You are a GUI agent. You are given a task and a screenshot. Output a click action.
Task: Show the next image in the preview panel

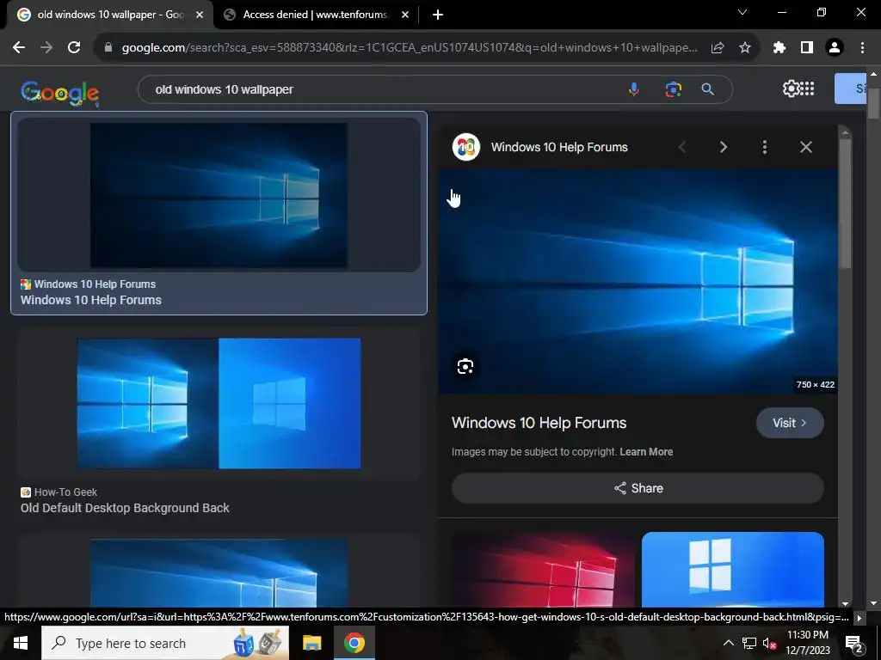coord(723,147)
